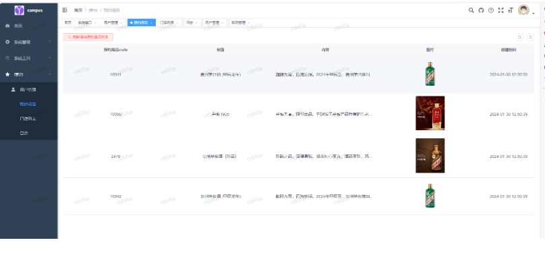Screen dimensions: 545x255
Task: Click the created time in the 10941 row
Action: pyautogui.click(x=509, y=75)
